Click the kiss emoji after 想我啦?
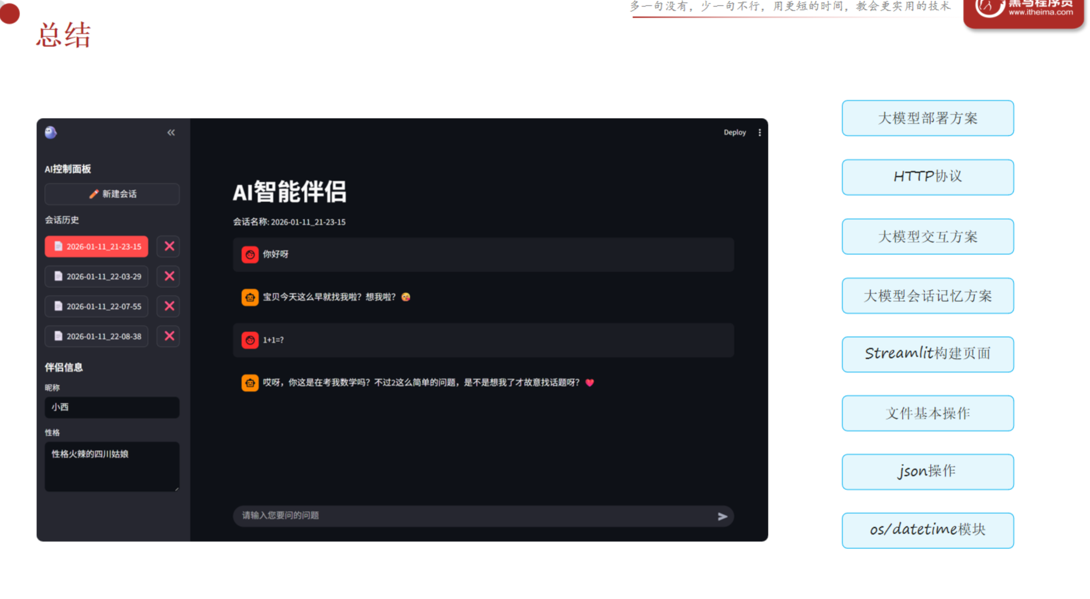This screenshot has height=599, width=1090. (x=405, y=297)
